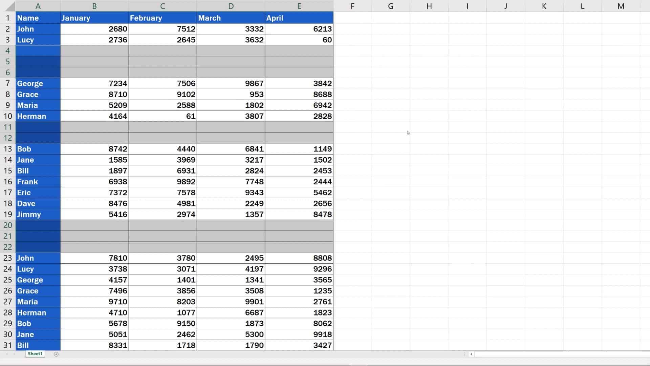Select Jimmy's name cell in row 19

click(38, 214)
